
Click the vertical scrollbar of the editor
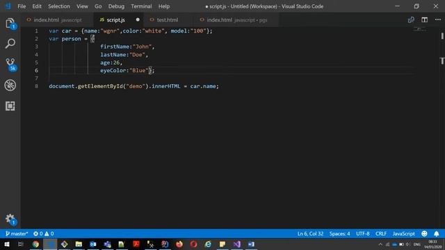click(442, 128)
